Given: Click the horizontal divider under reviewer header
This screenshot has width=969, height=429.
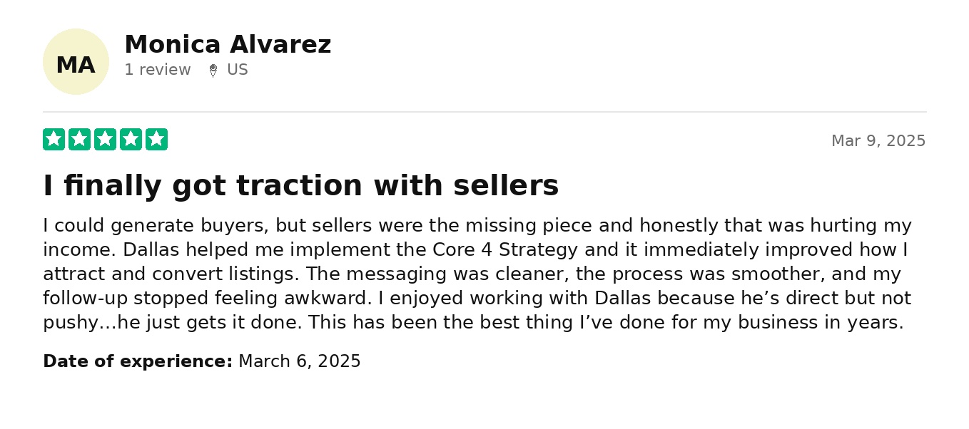Looking at the screenshot, I should point(484,112).
